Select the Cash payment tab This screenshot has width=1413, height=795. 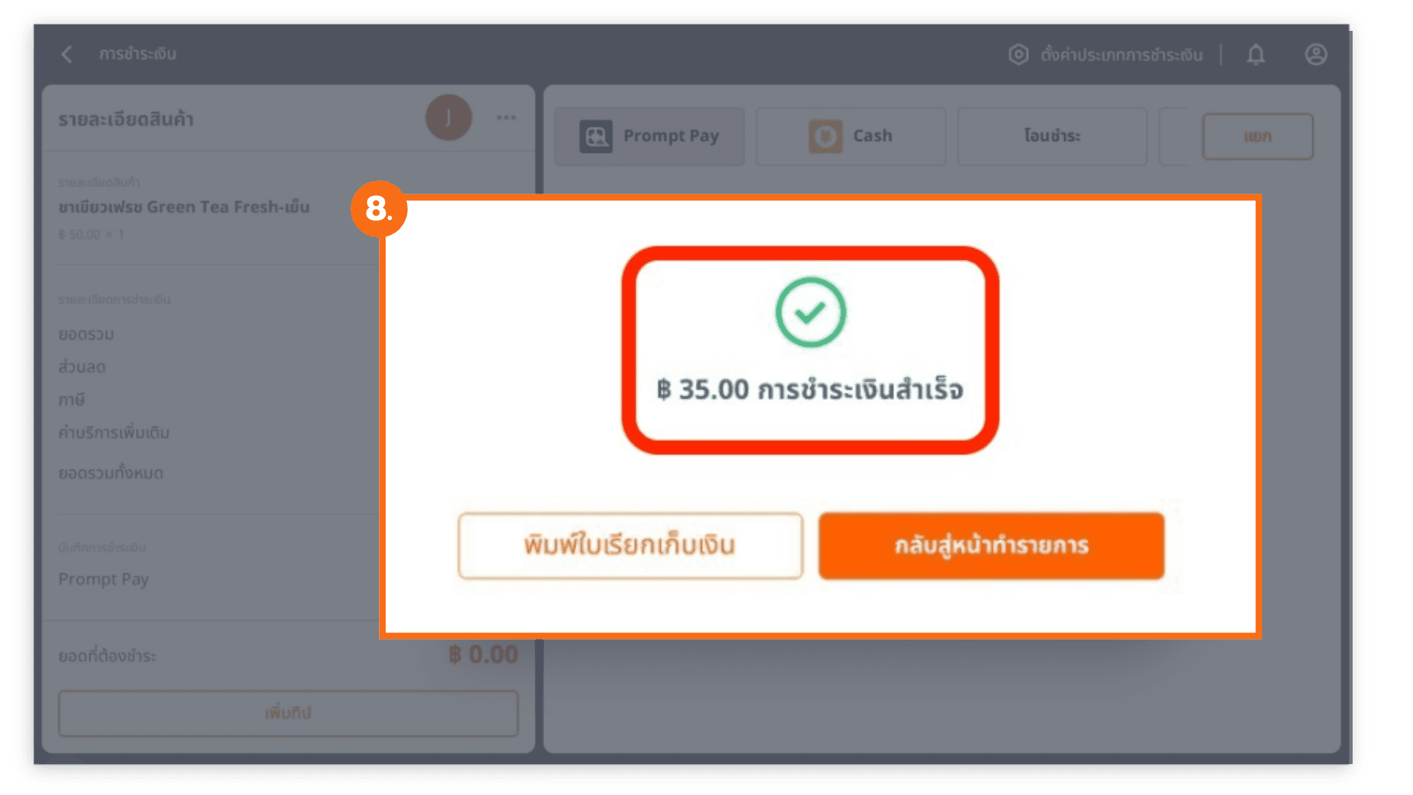click(851, 136)
